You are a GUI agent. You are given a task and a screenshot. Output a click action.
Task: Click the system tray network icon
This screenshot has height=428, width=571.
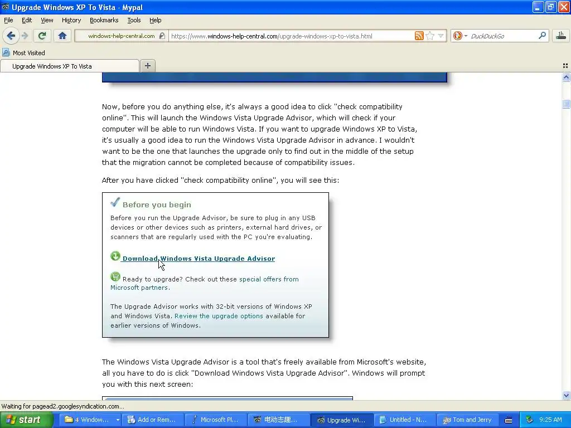pyautogui.click(x=530, y=420)
